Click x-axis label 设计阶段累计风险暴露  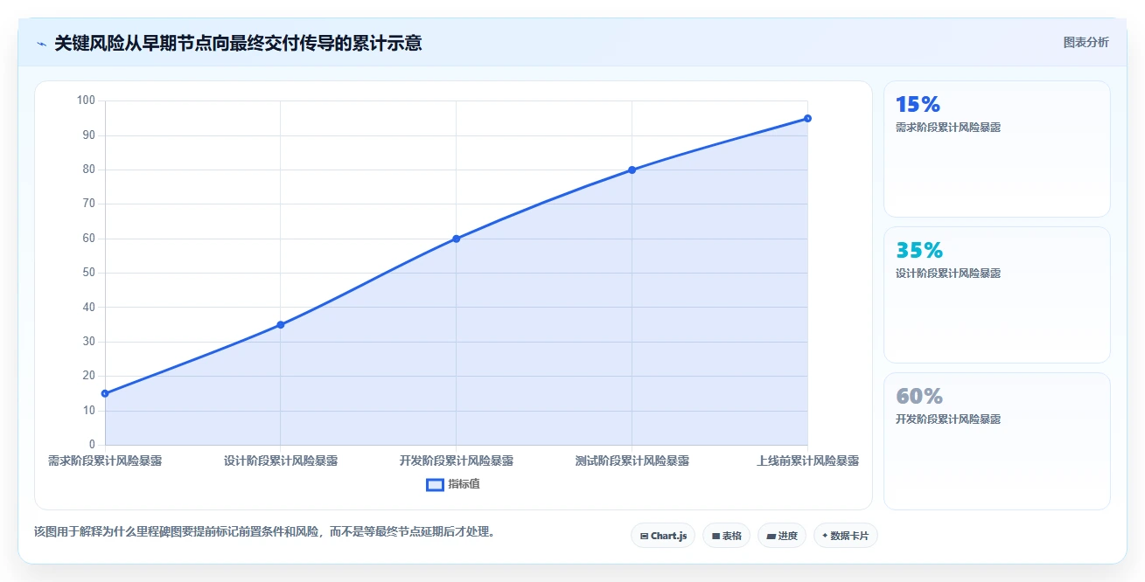pos(281,461)
